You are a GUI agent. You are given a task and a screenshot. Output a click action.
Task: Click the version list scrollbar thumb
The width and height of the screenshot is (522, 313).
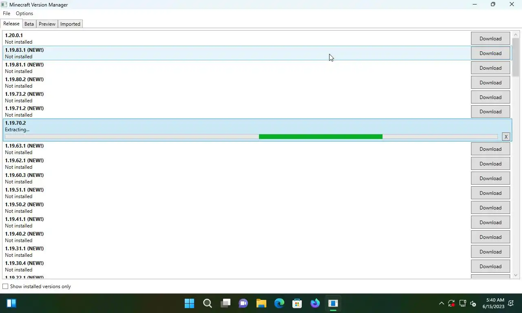click(x=515, y=57)
